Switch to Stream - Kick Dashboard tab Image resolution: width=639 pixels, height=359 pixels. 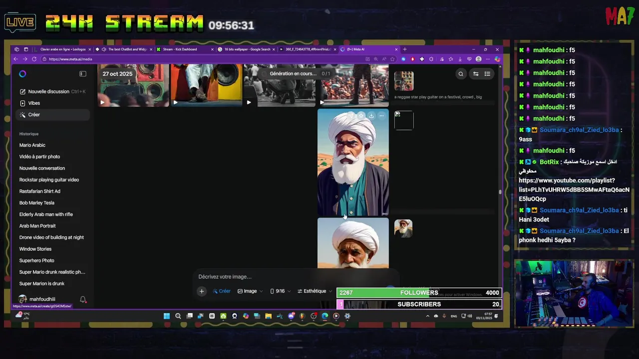185,49
